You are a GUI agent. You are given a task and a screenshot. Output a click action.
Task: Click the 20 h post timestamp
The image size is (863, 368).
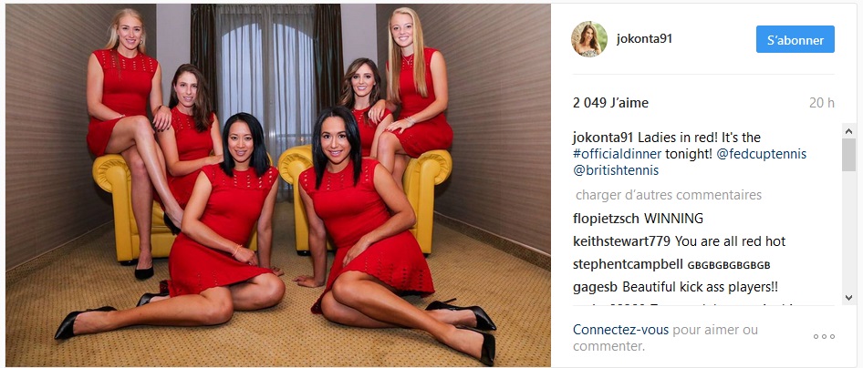coord(822,103)
